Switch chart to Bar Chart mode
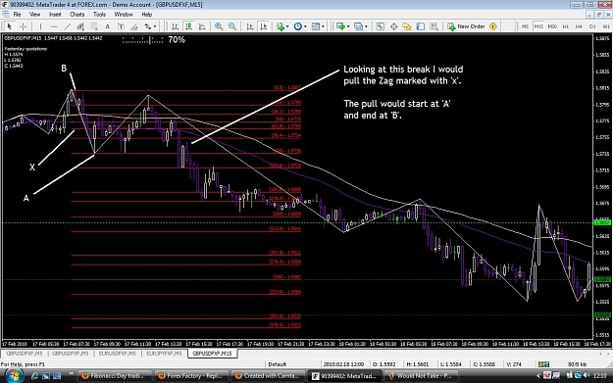This screenshot has height=383, width=613. 176,26
